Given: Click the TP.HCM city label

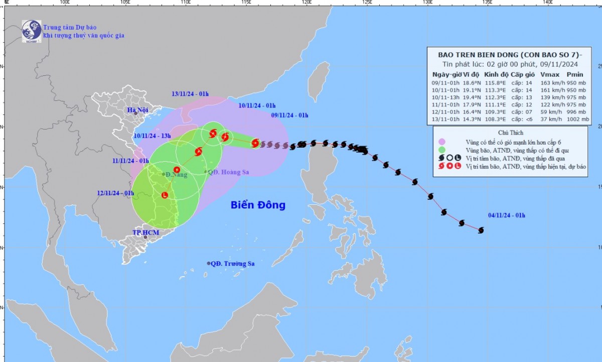Looking at the screenshot, I should [x=143, y=233].
